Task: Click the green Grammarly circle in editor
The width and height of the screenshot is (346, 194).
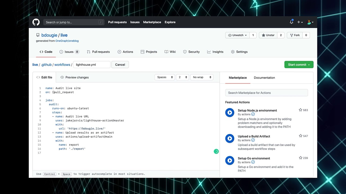Action: pos(216,151)
